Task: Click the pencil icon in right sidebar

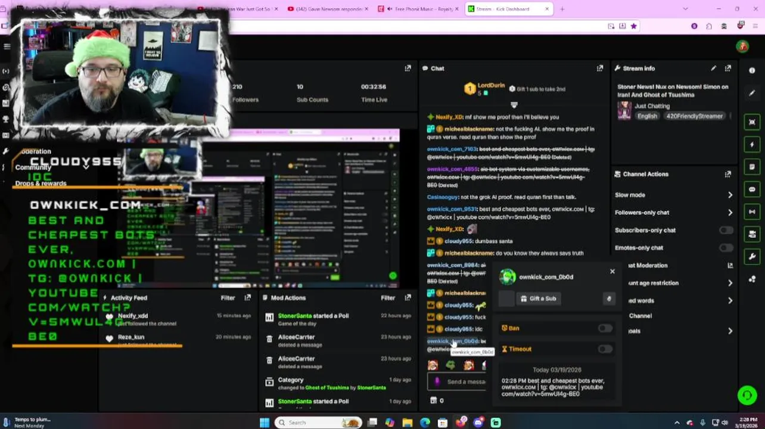Action: [x=752, y=93]
